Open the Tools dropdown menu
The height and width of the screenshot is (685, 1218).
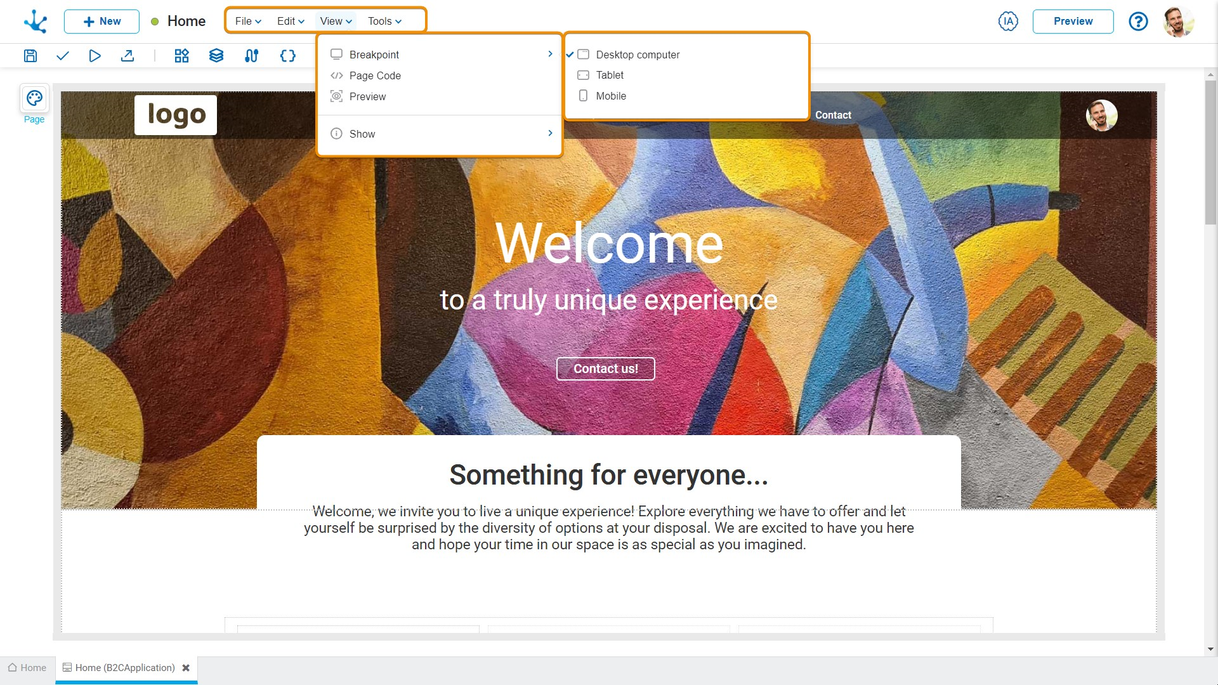point(384,21)
